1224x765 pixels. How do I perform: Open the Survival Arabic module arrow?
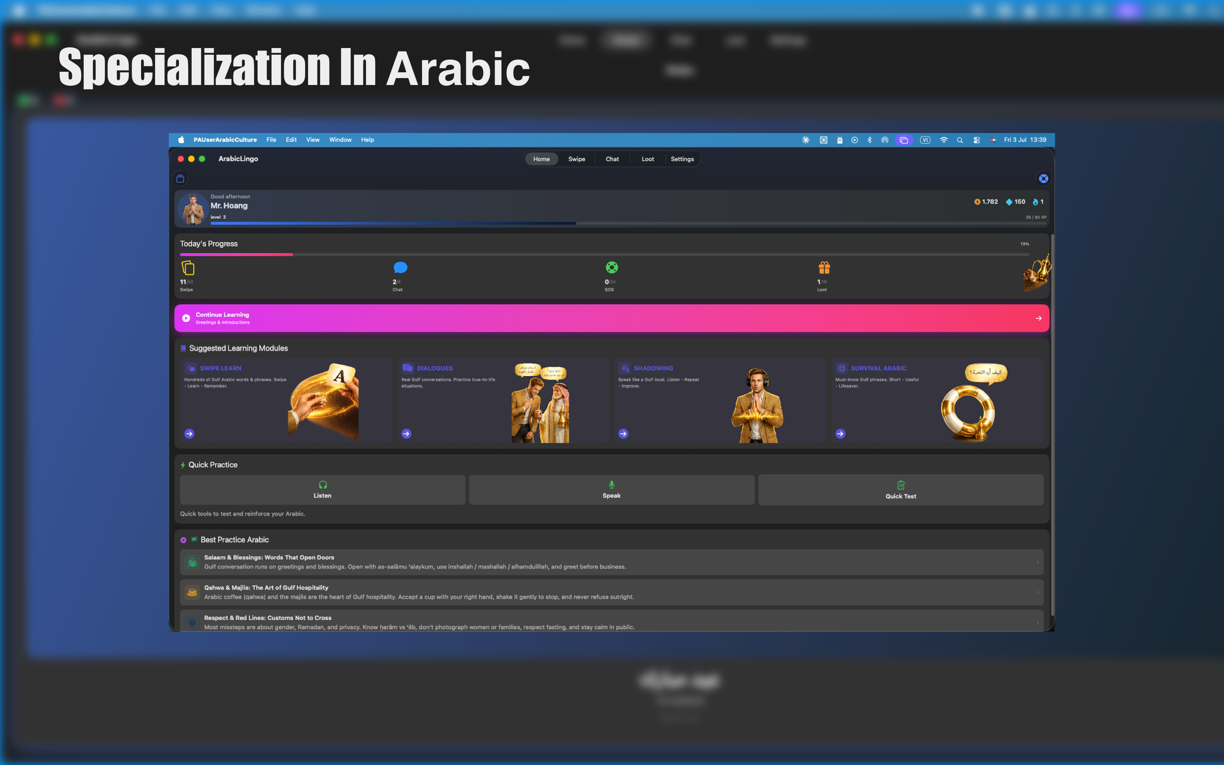coord(840,433)
